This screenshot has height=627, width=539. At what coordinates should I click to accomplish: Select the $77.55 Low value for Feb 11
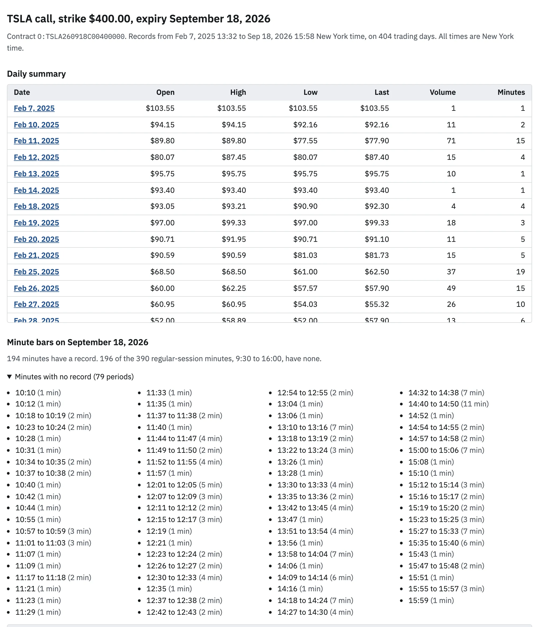pyautogui.click(x=305, y=141)
